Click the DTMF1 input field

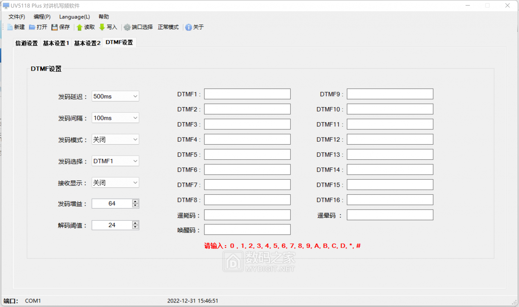tap(247, 94)
